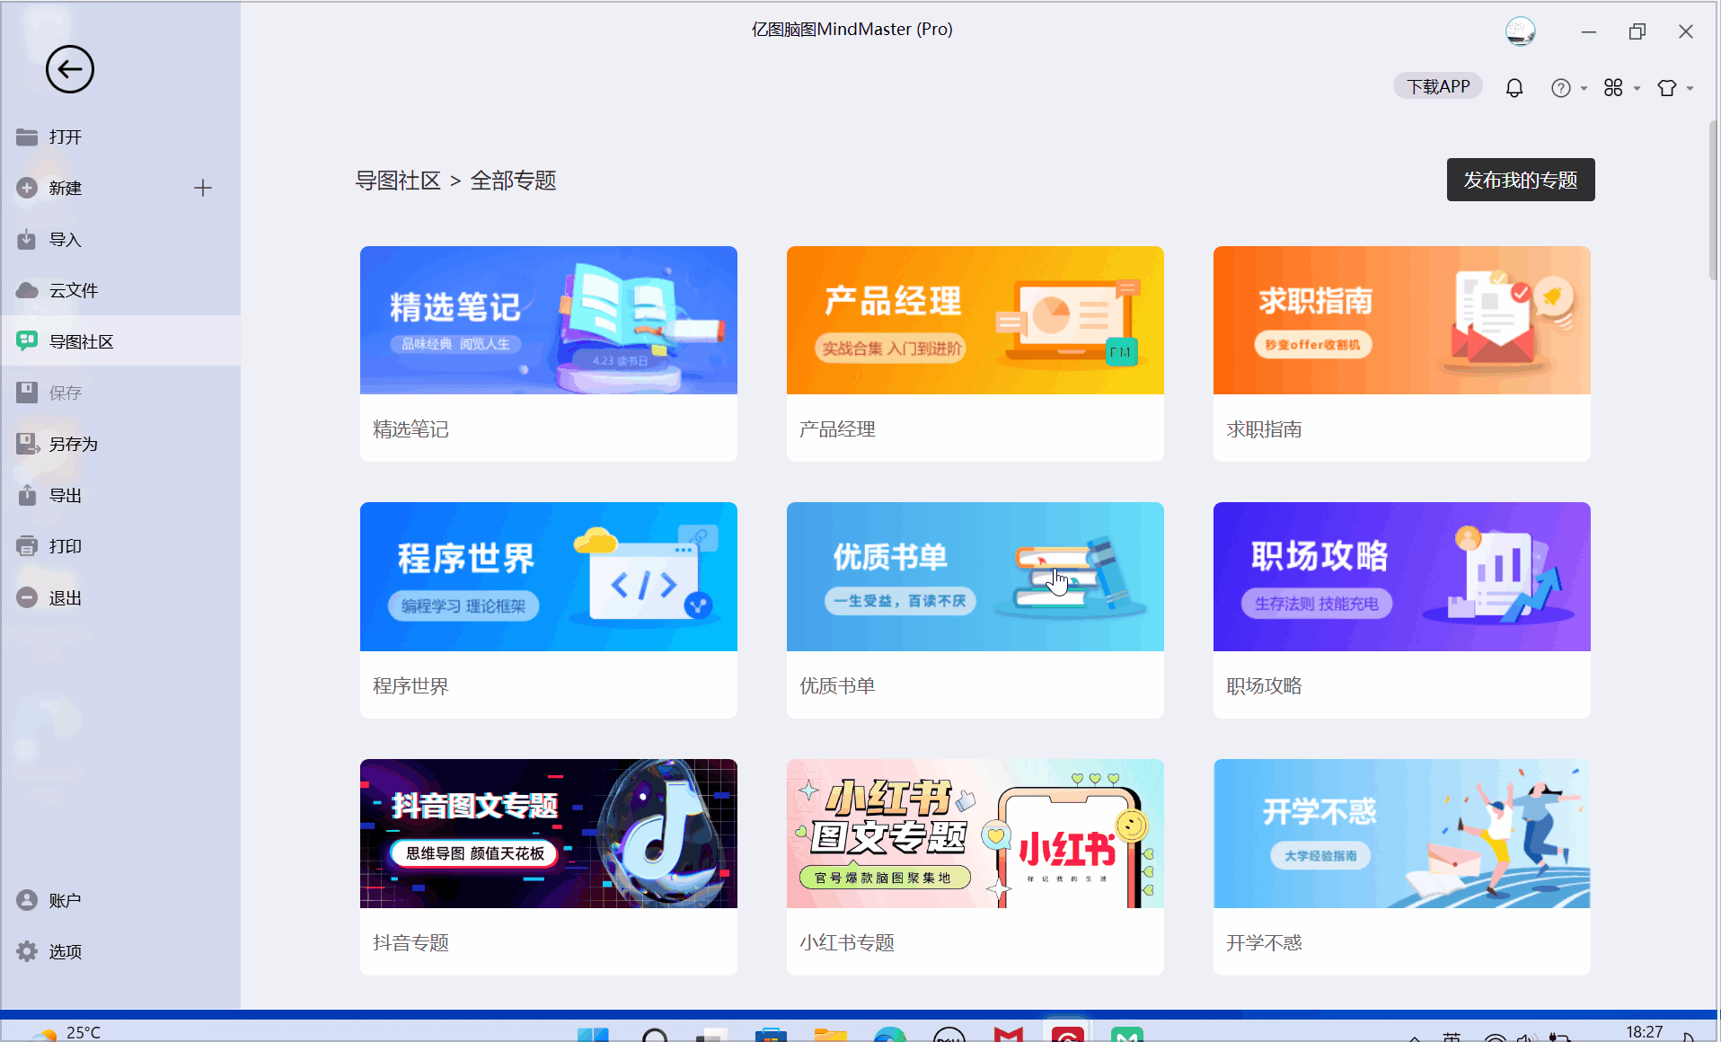1721x1042 pixels.
Task: Click the 优质书单 card title text
Action: coord(837,686)
